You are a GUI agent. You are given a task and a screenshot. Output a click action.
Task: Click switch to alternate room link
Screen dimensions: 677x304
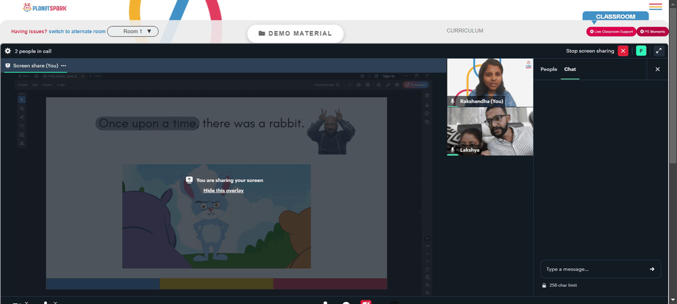tap(77, 32)
